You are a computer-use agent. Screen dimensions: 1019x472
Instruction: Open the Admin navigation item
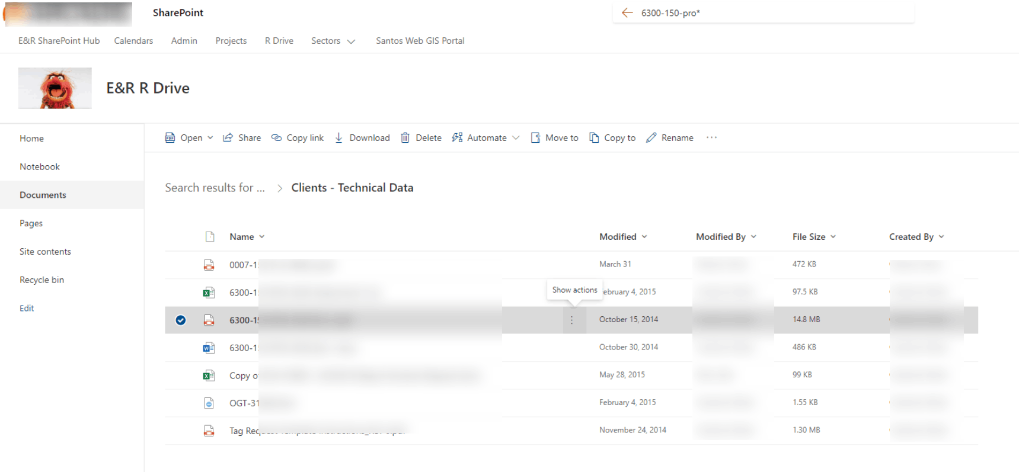(x=184, y=41)
